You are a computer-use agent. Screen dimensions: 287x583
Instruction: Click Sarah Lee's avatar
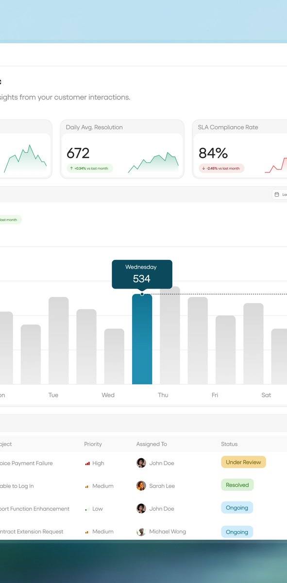[x=141, y=486]
